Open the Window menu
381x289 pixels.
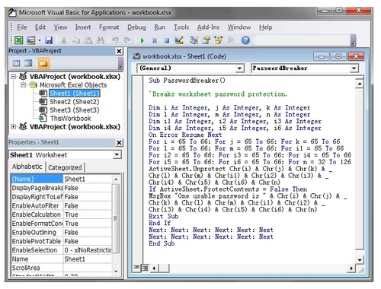point(239,27)
